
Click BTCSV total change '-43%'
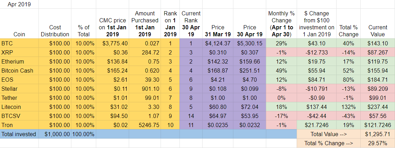pyautogui.click(x=349, y=116)
